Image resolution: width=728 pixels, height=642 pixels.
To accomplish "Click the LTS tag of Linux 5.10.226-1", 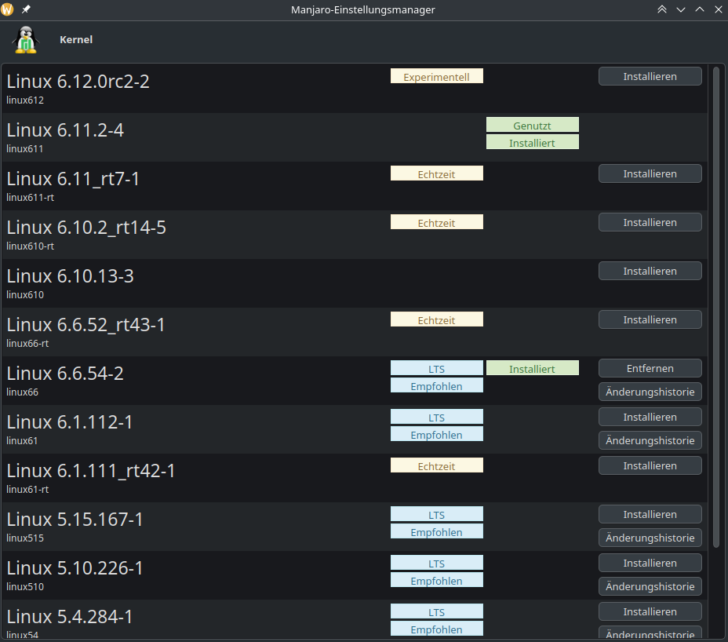I will coord(436,563).
